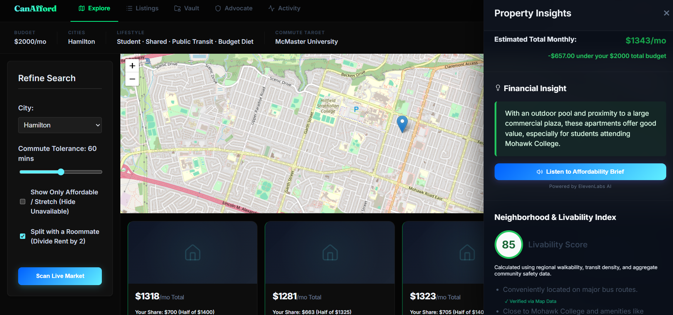Image resolution: width=673 pixels, height=315 pixels.
Task: Click the McMaster University commute target
Action: [307, 42]
